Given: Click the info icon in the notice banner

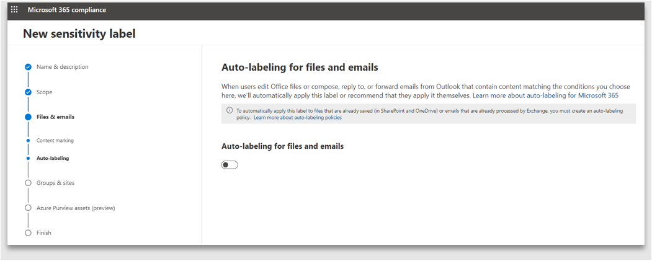Looking at the screenshot, I should click(x=229, y=110).
